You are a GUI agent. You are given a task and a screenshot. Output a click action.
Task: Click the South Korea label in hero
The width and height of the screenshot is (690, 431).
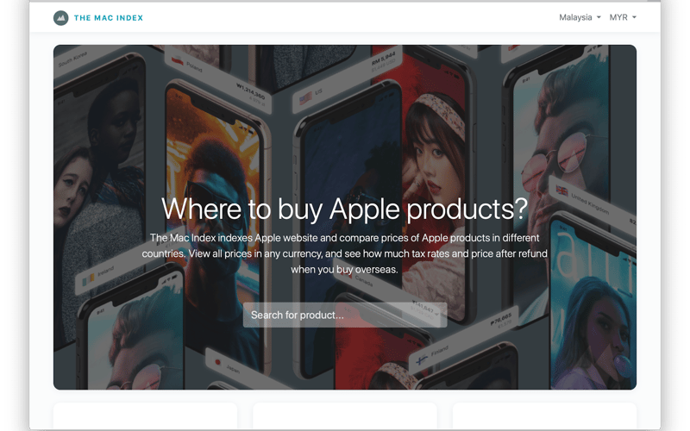73,59
